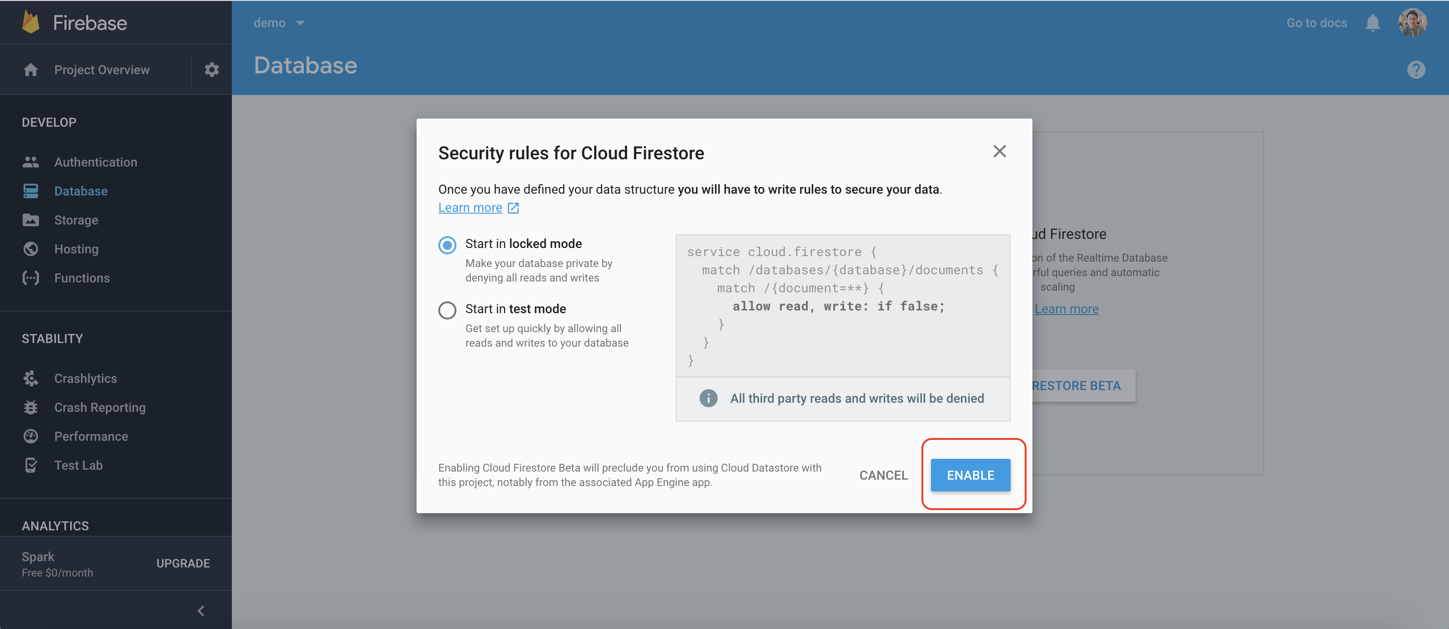
Task: Click the help question mark icon
Action: pos(1416,70)
